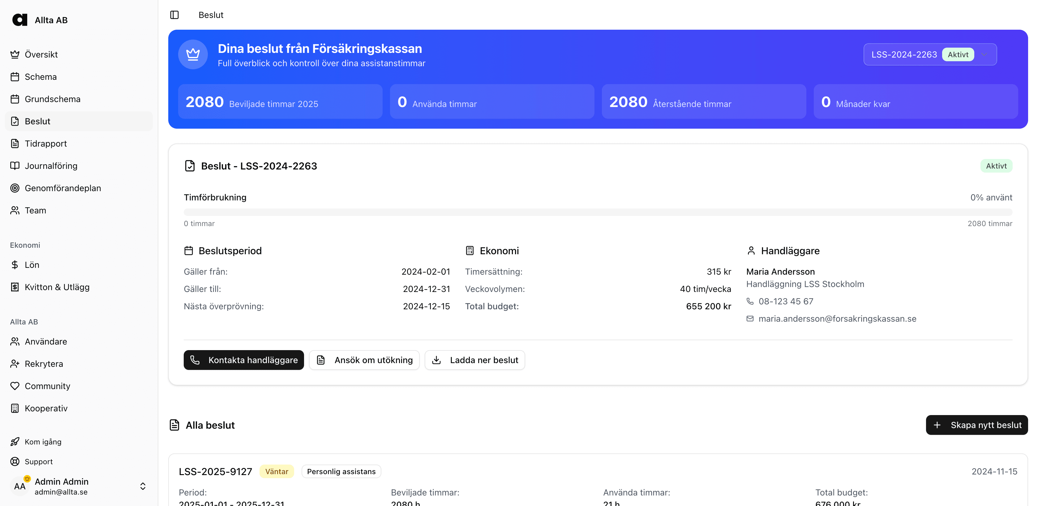Click the Community heart icon
The width and height of the screenshot is (1038, 506).
tap(15, 386)
